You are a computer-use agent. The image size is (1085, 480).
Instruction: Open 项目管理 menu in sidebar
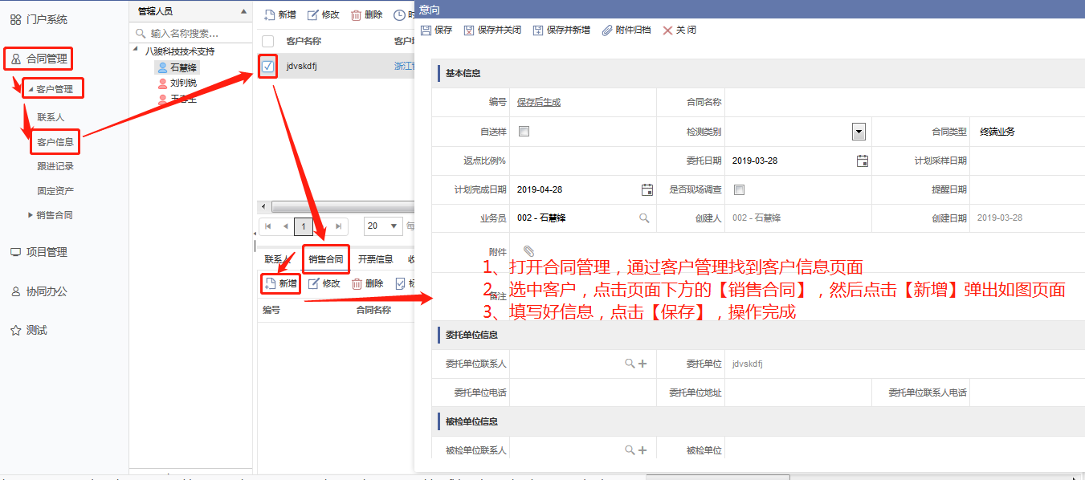pyautogui.click(x=47, y=252)
